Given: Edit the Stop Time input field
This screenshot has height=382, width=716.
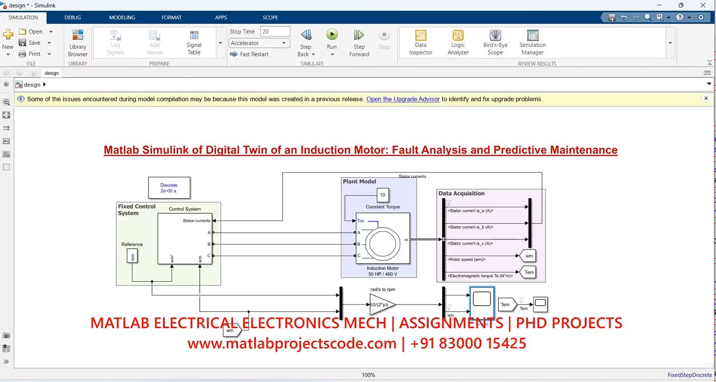Looking at the screenshot, I should pyautogui.click(x=275, y=32).
